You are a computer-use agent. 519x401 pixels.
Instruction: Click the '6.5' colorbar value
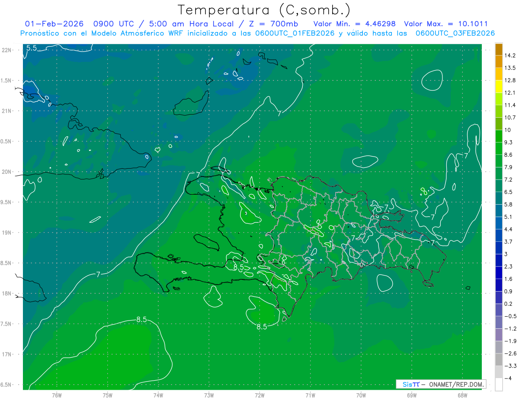[x=509, y=192]
